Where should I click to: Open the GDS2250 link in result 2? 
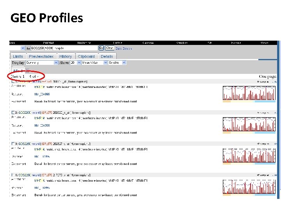(25, 113)
